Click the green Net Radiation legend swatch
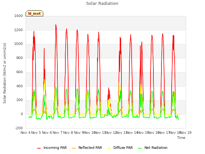Viewport: 205px width, 154px height. tap(140, 148)
